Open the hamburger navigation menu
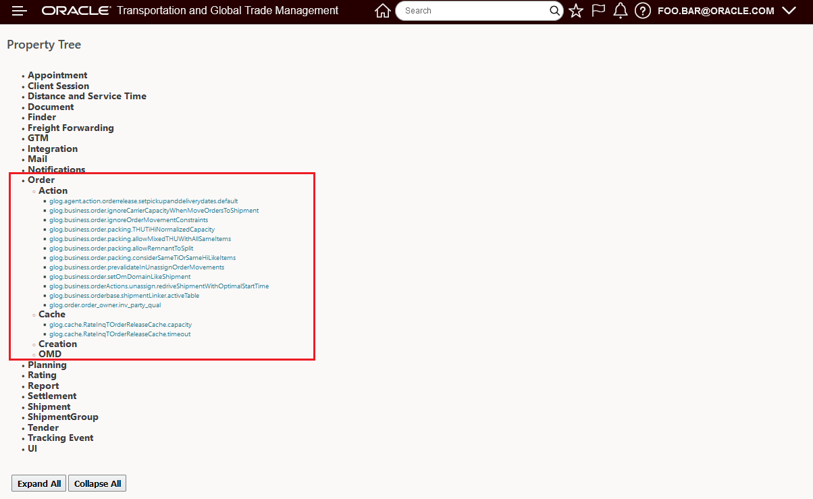813x499 pixels. click(x=20, y=11)
